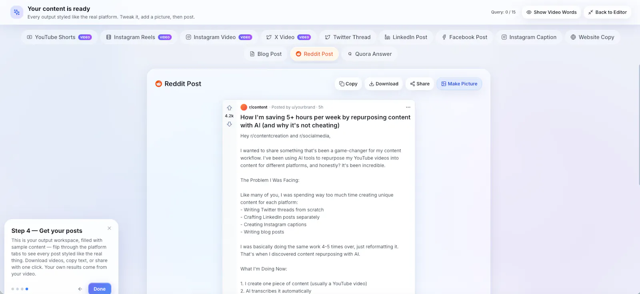This screenshot has height=294, width=640.
Task: Click "Hey r/contentcreation and r/socialmedia," line
Action: 285,136
